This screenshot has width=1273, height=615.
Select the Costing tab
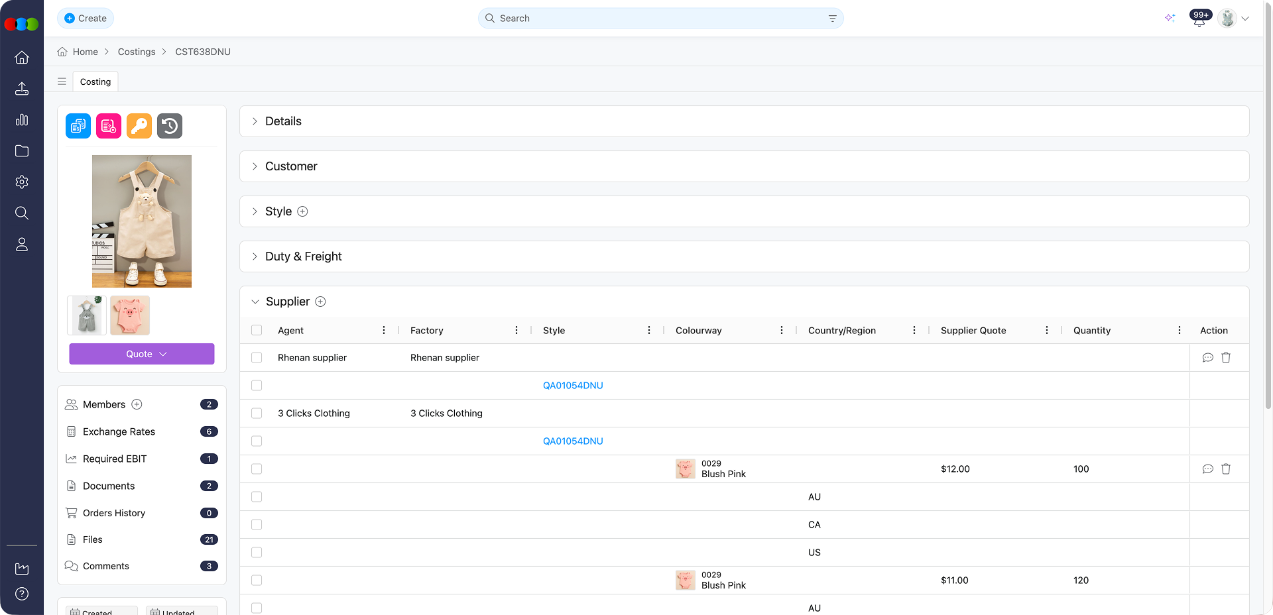[x=95, y=82]
